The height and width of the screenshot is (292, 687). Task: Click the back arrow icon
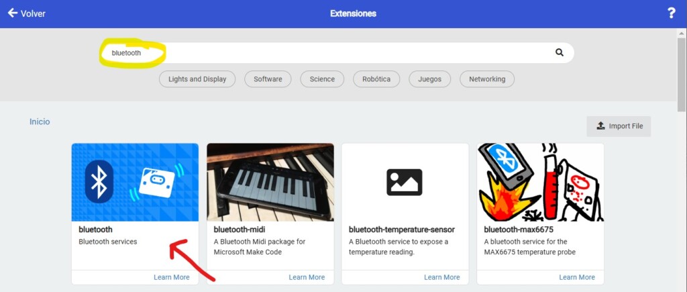(12, 13)
